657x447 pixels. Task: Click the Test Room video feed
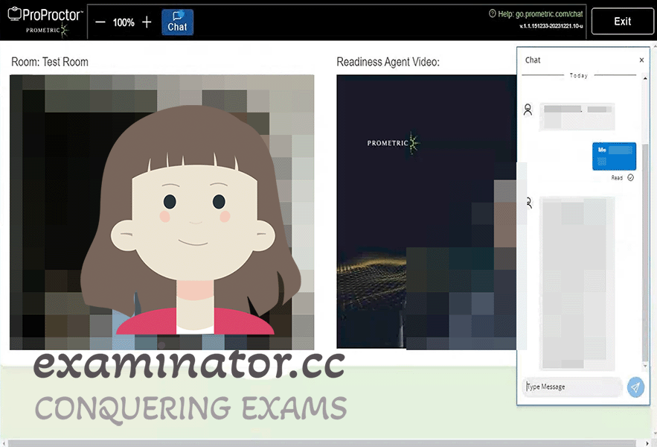pyautogui.click(x=161, y=212)
